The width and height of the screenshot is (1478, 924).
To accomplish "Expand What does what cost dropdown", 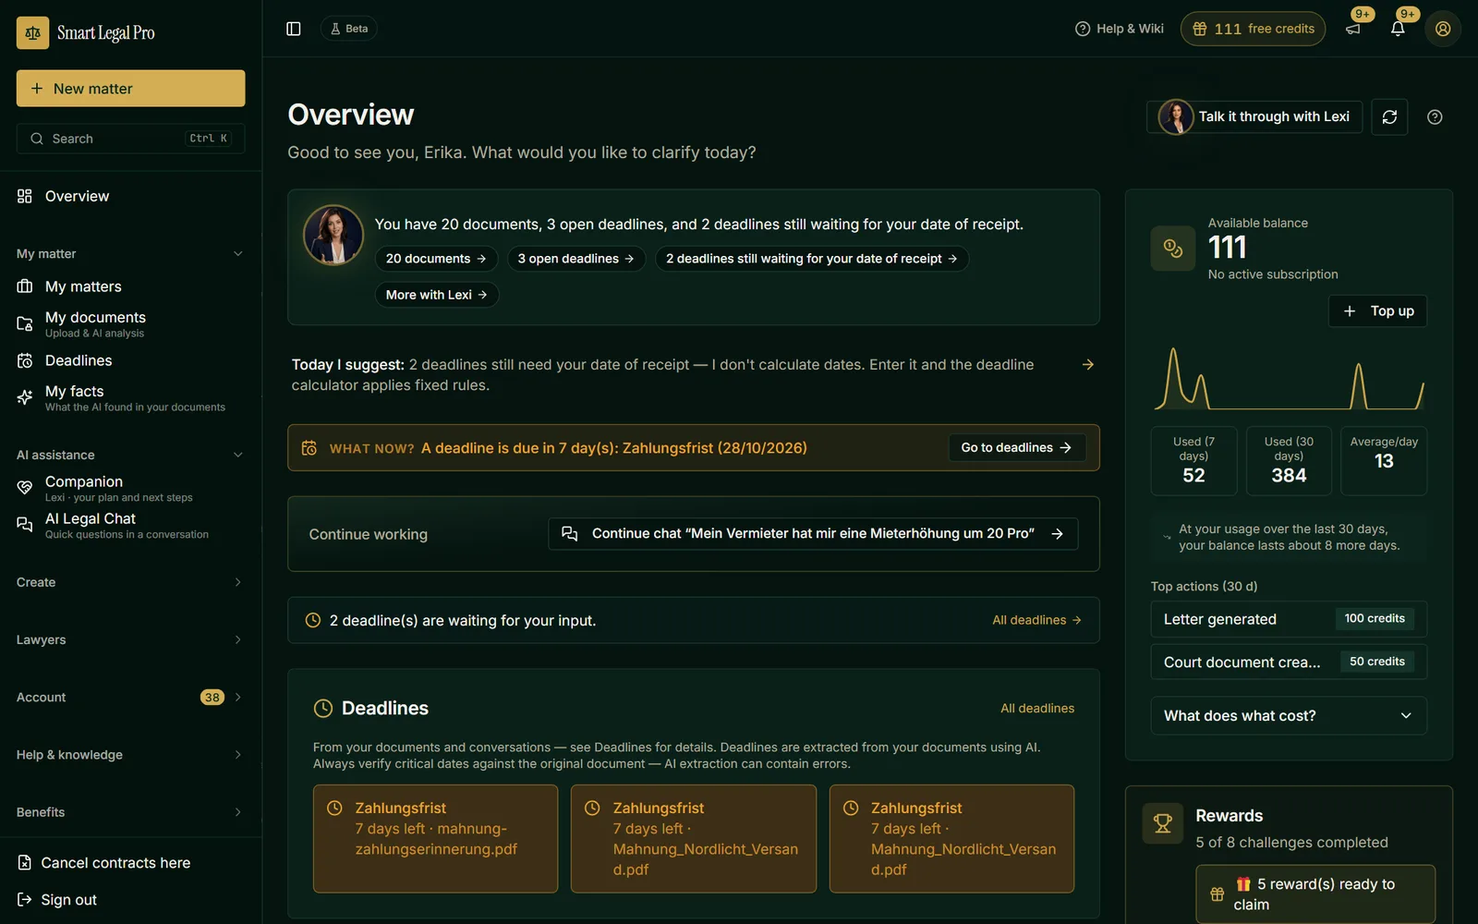I will [1289, 716].
